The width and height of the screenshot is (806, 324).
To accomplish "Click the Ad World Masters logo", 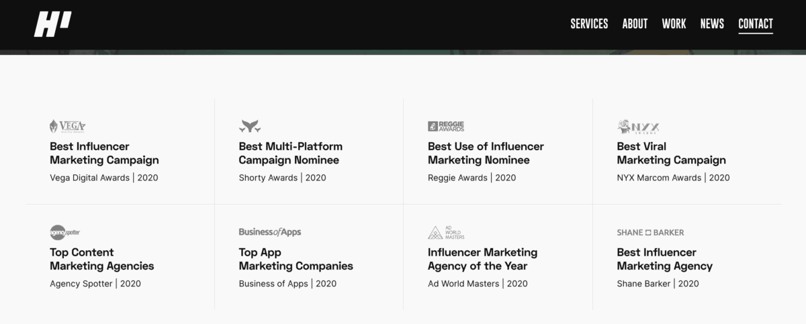I will pos(446,233).
